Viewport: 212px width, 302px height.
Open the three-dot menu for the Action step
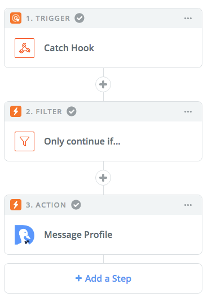pyautogui.click(x=188, y=205)
